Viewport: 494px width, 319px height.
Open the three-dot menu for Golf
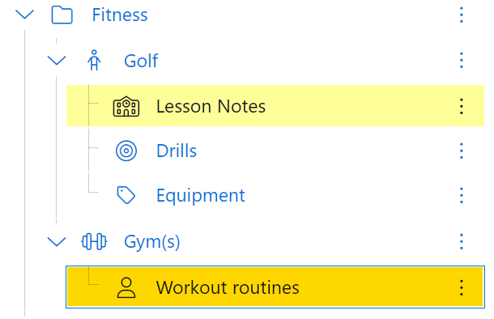462,61
